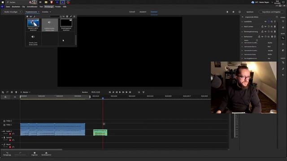Go to the previous edit point
The height and width of the screenshot is (161, 287).
[x=113, y=92]
